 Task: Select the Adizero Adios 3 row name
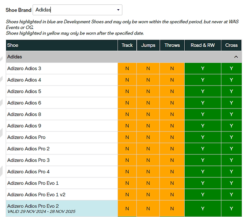click(24, 69)
